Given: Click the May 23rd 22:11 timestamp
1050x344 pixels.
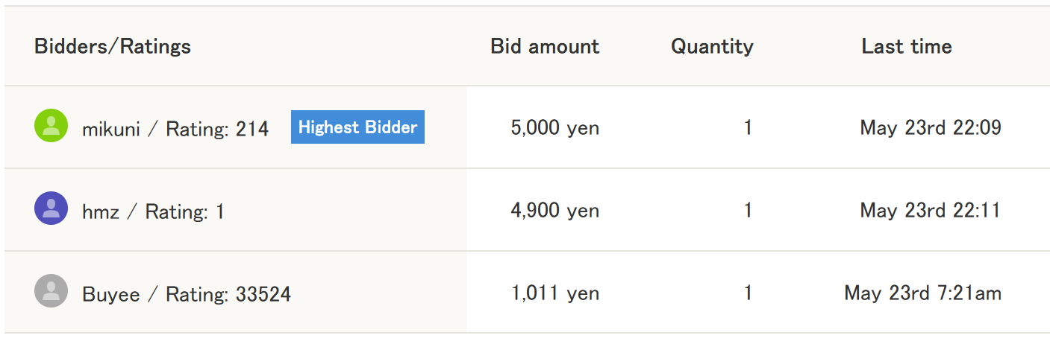Looking at the screenshot, I should click(931, 211).
